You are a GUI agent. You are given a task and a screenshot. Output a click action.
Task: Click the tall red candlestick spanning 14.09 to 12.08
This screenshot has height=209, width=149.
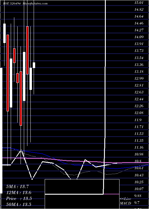8,73
